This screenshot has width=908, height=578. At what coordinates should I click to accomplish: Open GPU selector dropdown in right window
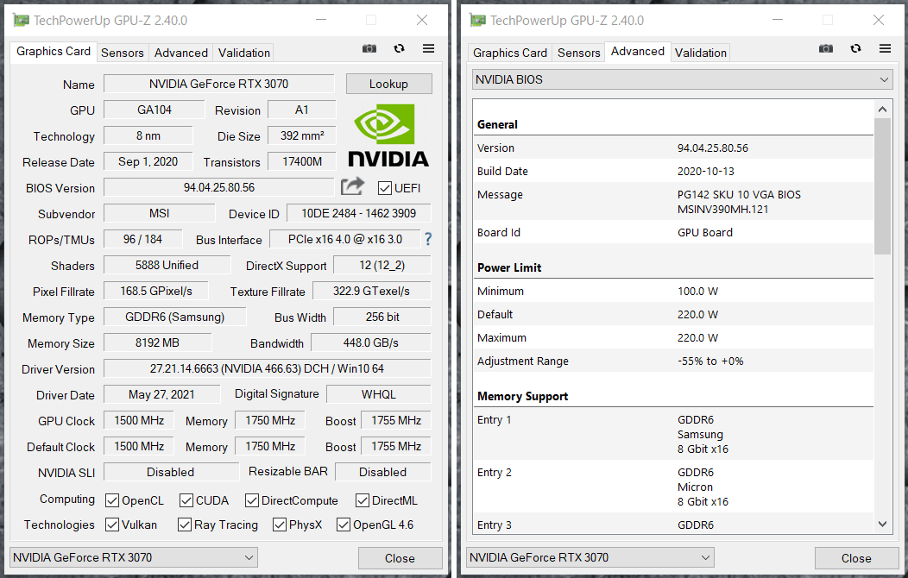click(x=590, y=558)
